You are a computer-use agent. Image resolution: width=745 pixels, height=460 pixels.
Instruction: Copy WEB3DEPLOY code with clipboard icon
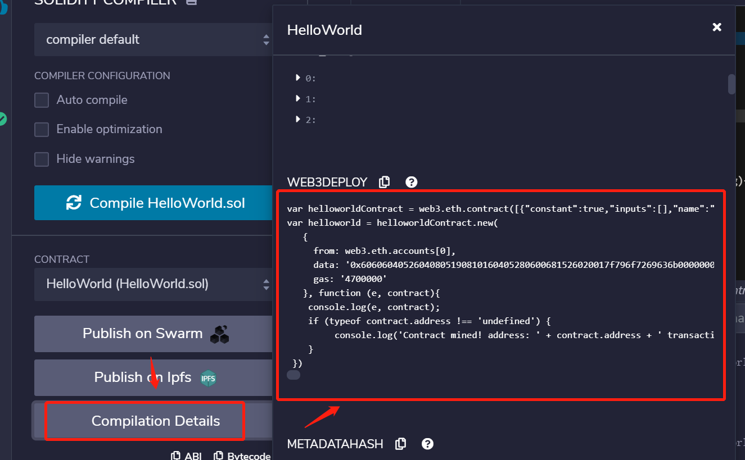pos(385,182)
